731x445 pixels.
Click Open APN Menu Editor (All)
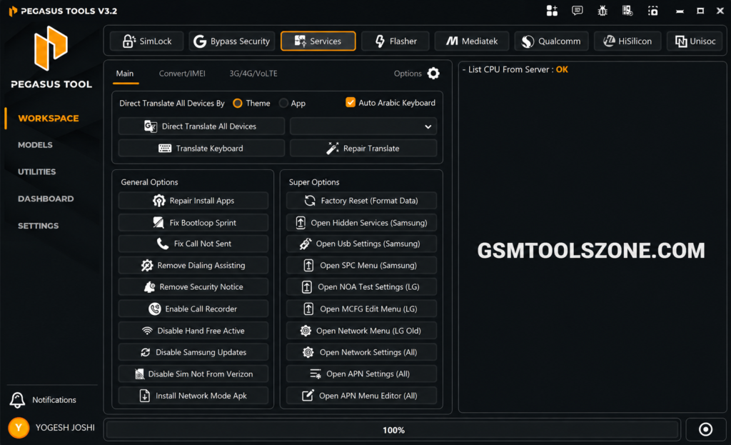pyautogui.click(x=361, y=396)
